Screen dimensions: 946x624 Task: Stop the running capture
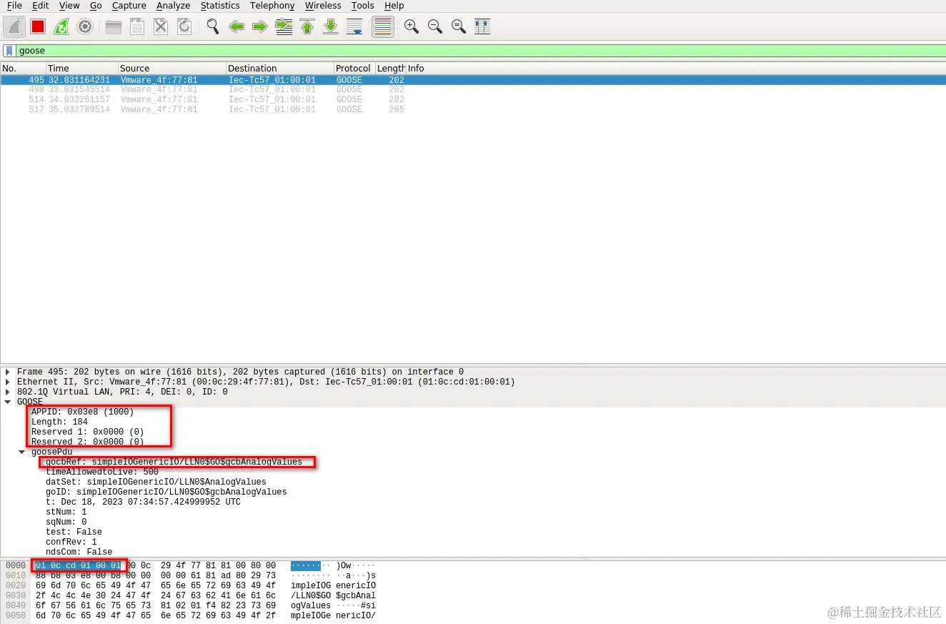click(x=37, y=26)
